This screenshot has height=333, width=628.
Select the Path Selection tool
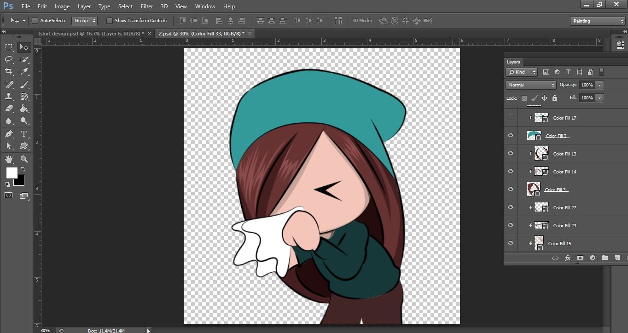(x=9, y=146)
